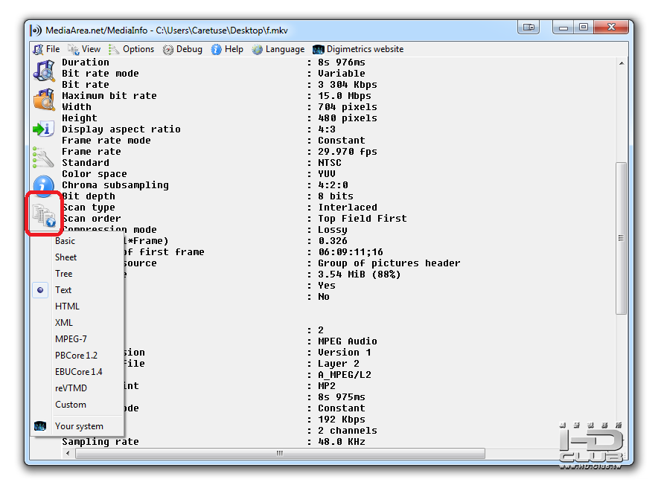Open the Options menu
Viewport: 661px width, 485px height.
pos(132,49)
